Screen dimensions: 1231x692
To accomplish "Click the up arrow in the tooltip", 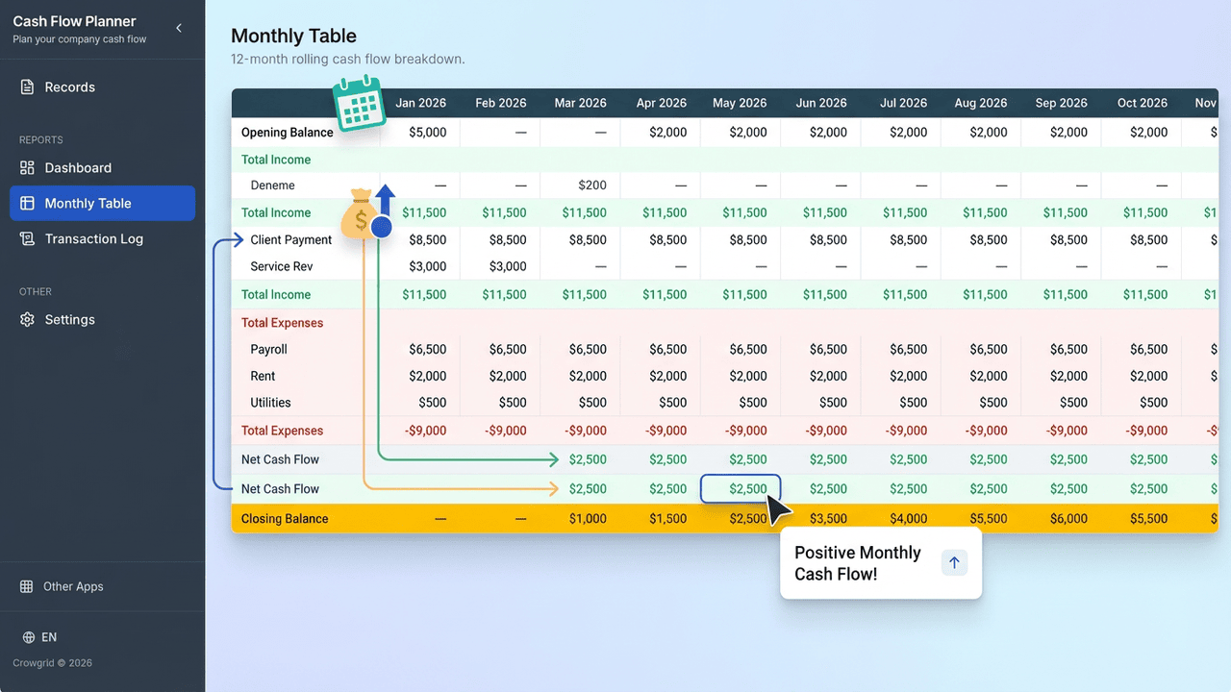I will pyautogui.click(x=954, y=563).
